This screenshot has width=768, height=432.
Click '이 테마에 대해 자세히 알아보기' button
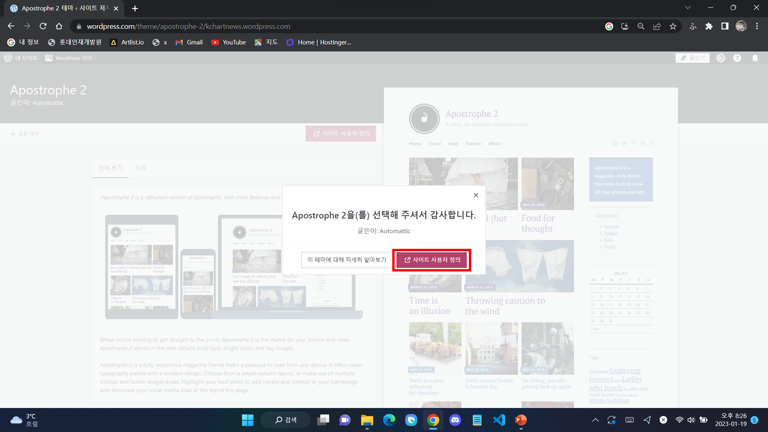[346, 260]
